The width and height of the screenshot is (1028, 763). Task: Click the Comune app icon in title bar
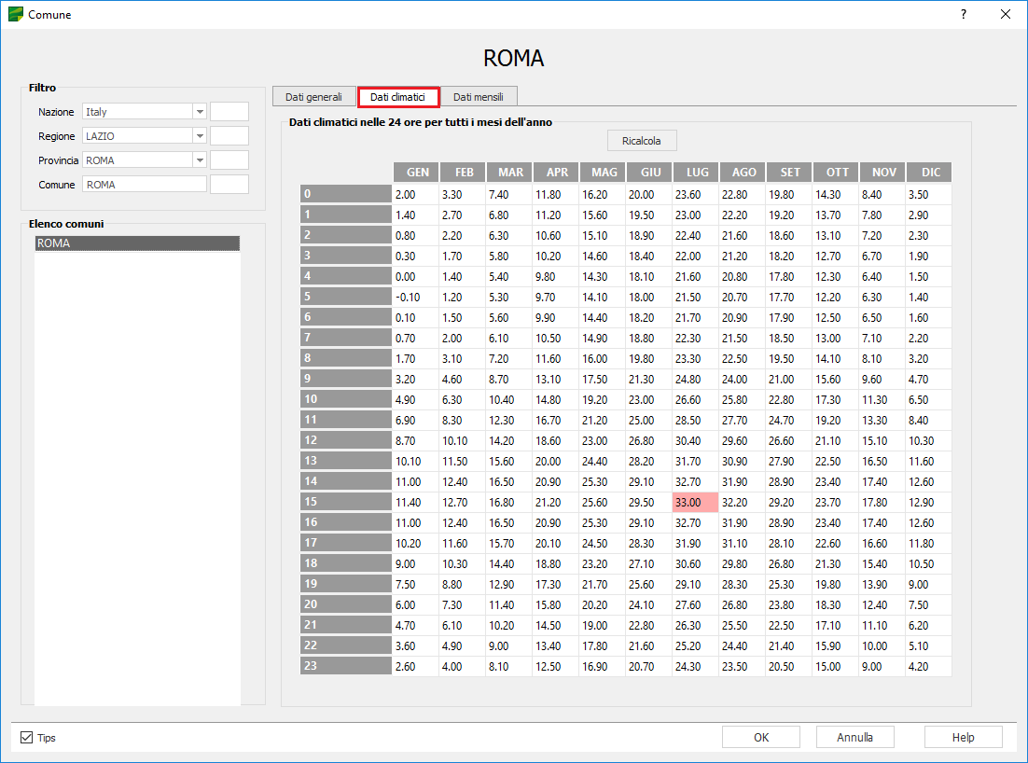tap(15, 14)
